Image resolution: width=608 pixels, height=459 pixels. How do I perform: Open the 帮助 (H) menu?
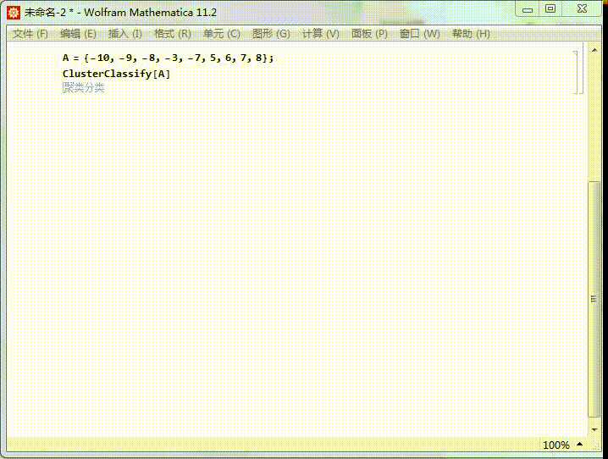471,34
